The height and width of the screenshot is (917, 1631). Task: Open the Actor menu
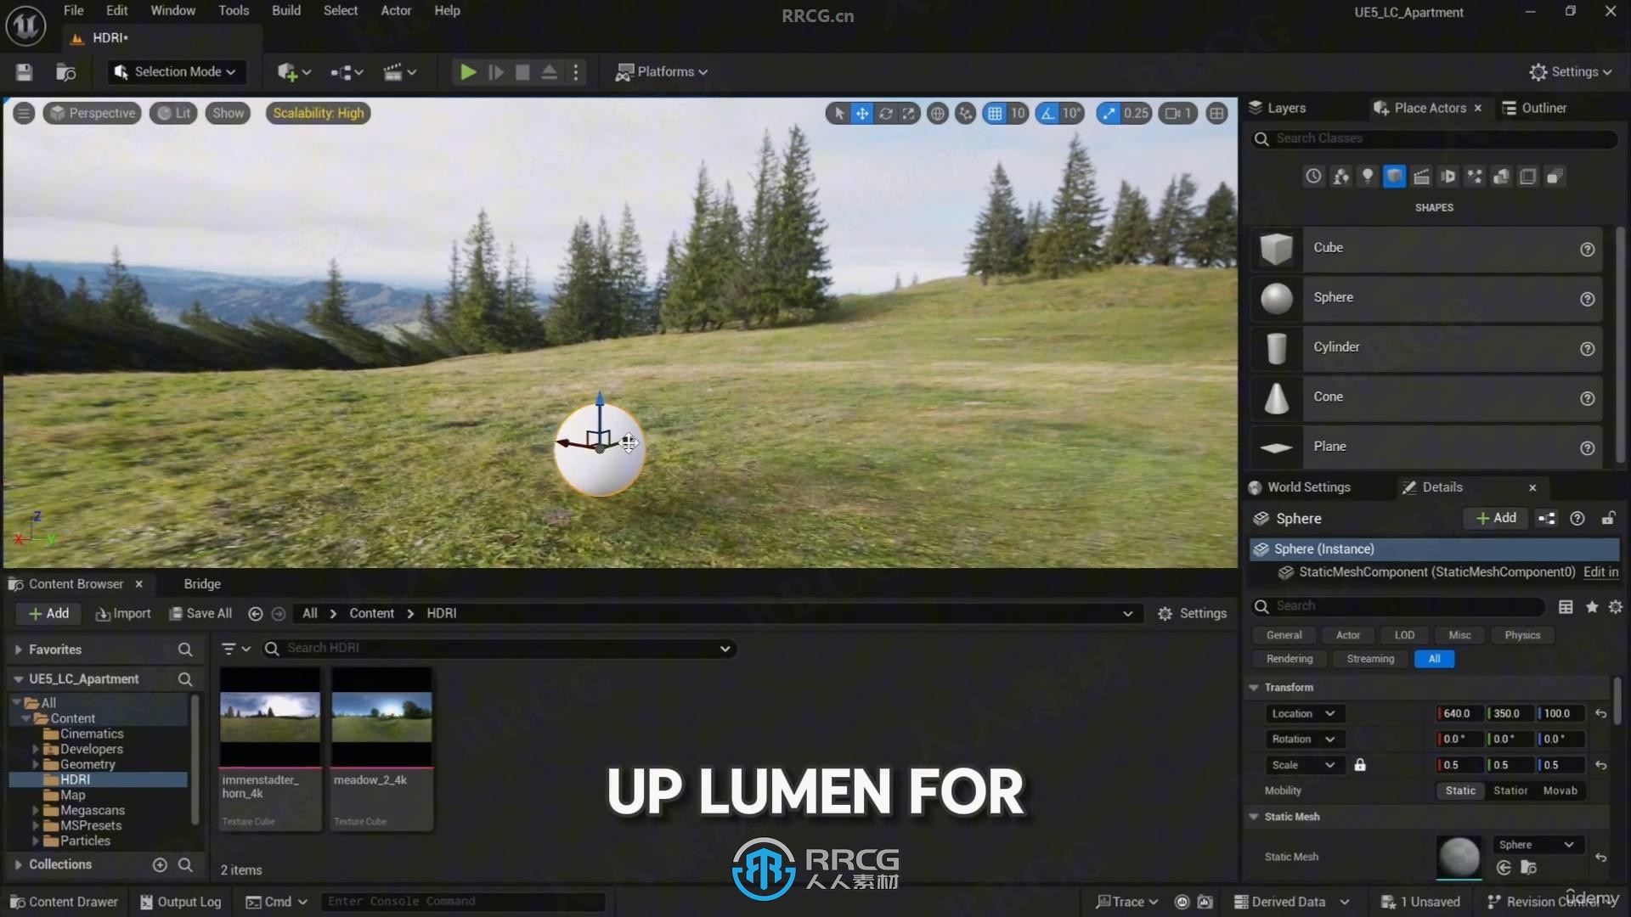(396, 11)
